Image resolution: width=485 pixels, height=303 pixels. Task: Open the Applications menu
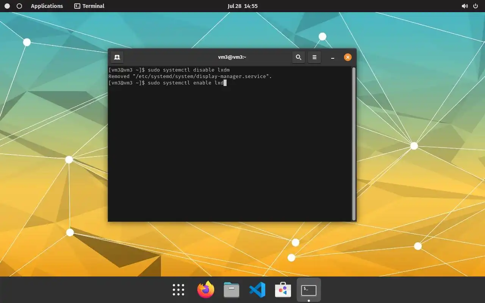coord(47,6)
